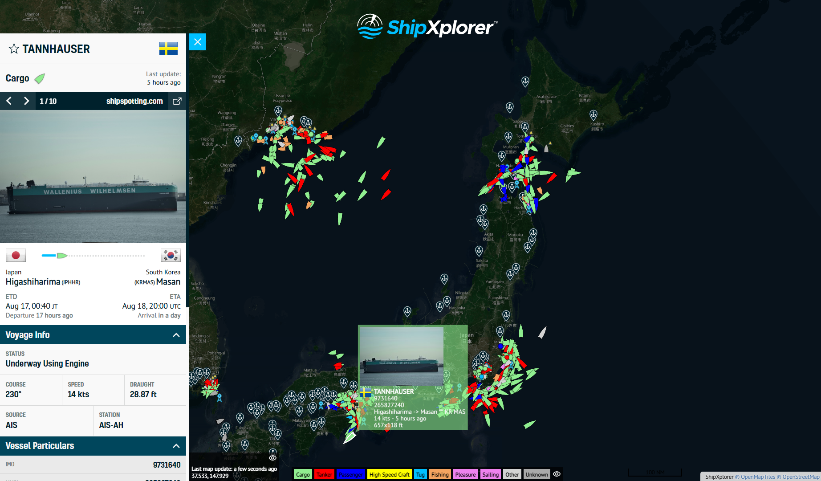Toggle Tanker vessel filter in legend
The image size is (821, 481).
[x=324, y=474]
